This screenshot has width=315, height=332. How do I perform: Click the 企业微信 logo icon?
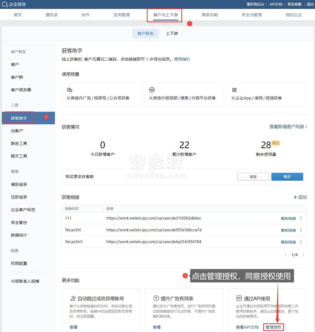pyautogui.click(x=5, y=4)
